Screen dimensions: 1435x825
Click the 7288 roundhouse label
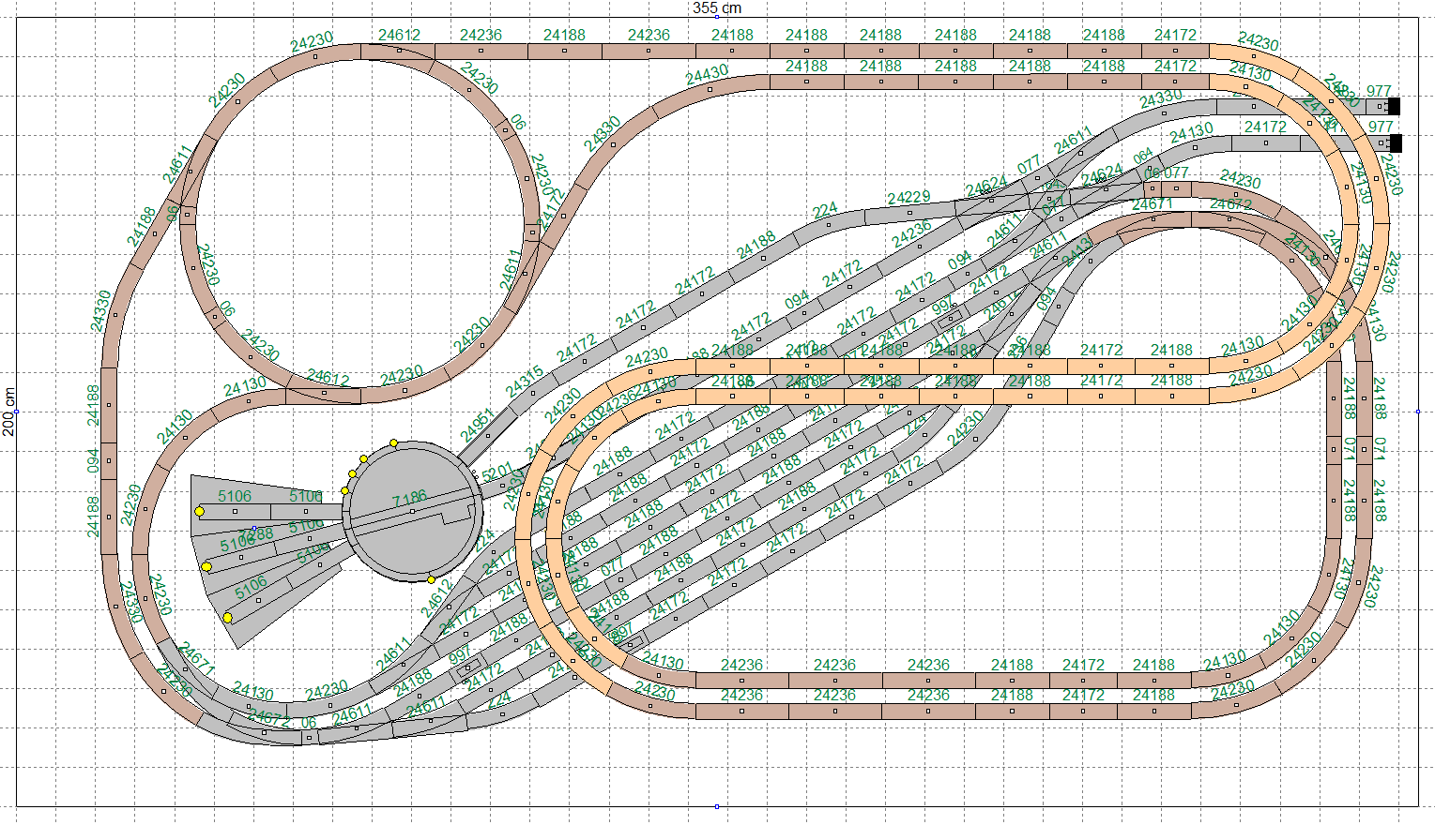click(256, 535)
